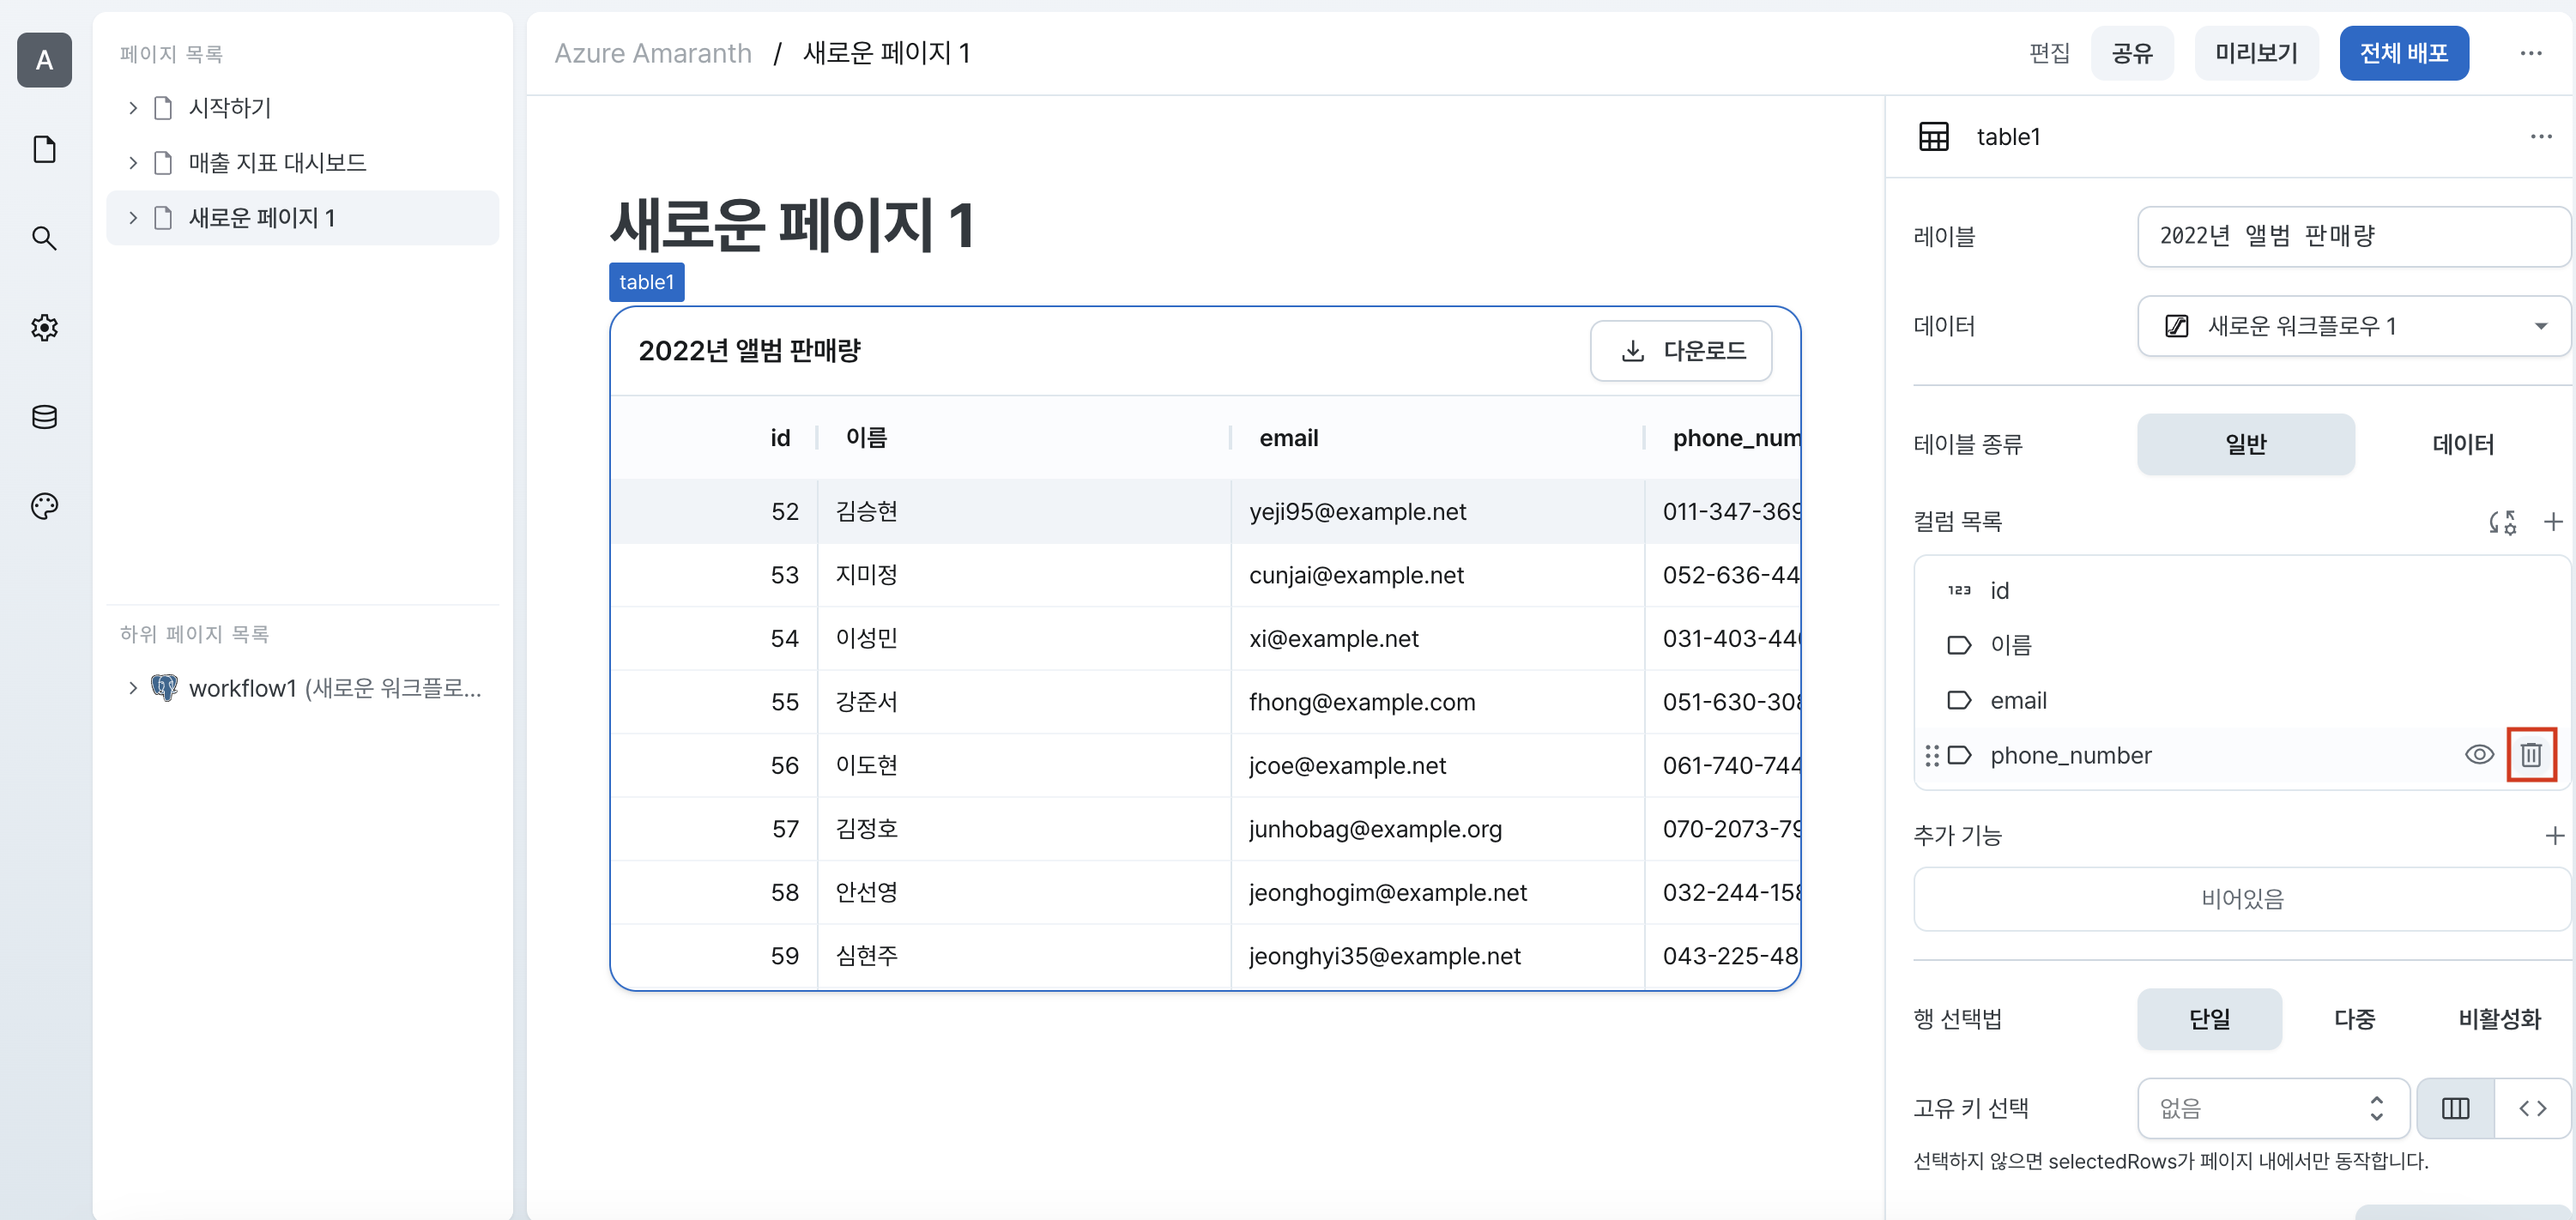This screenshot has width=2576, height=1220.
Task: Expand the 시작하기 page tree item
Action: [132, 108]
